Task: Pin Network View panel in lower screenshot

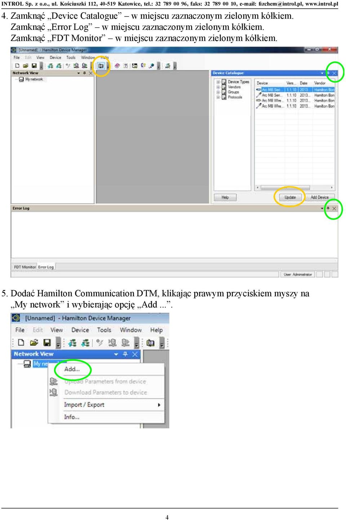Action: point(125,354)
